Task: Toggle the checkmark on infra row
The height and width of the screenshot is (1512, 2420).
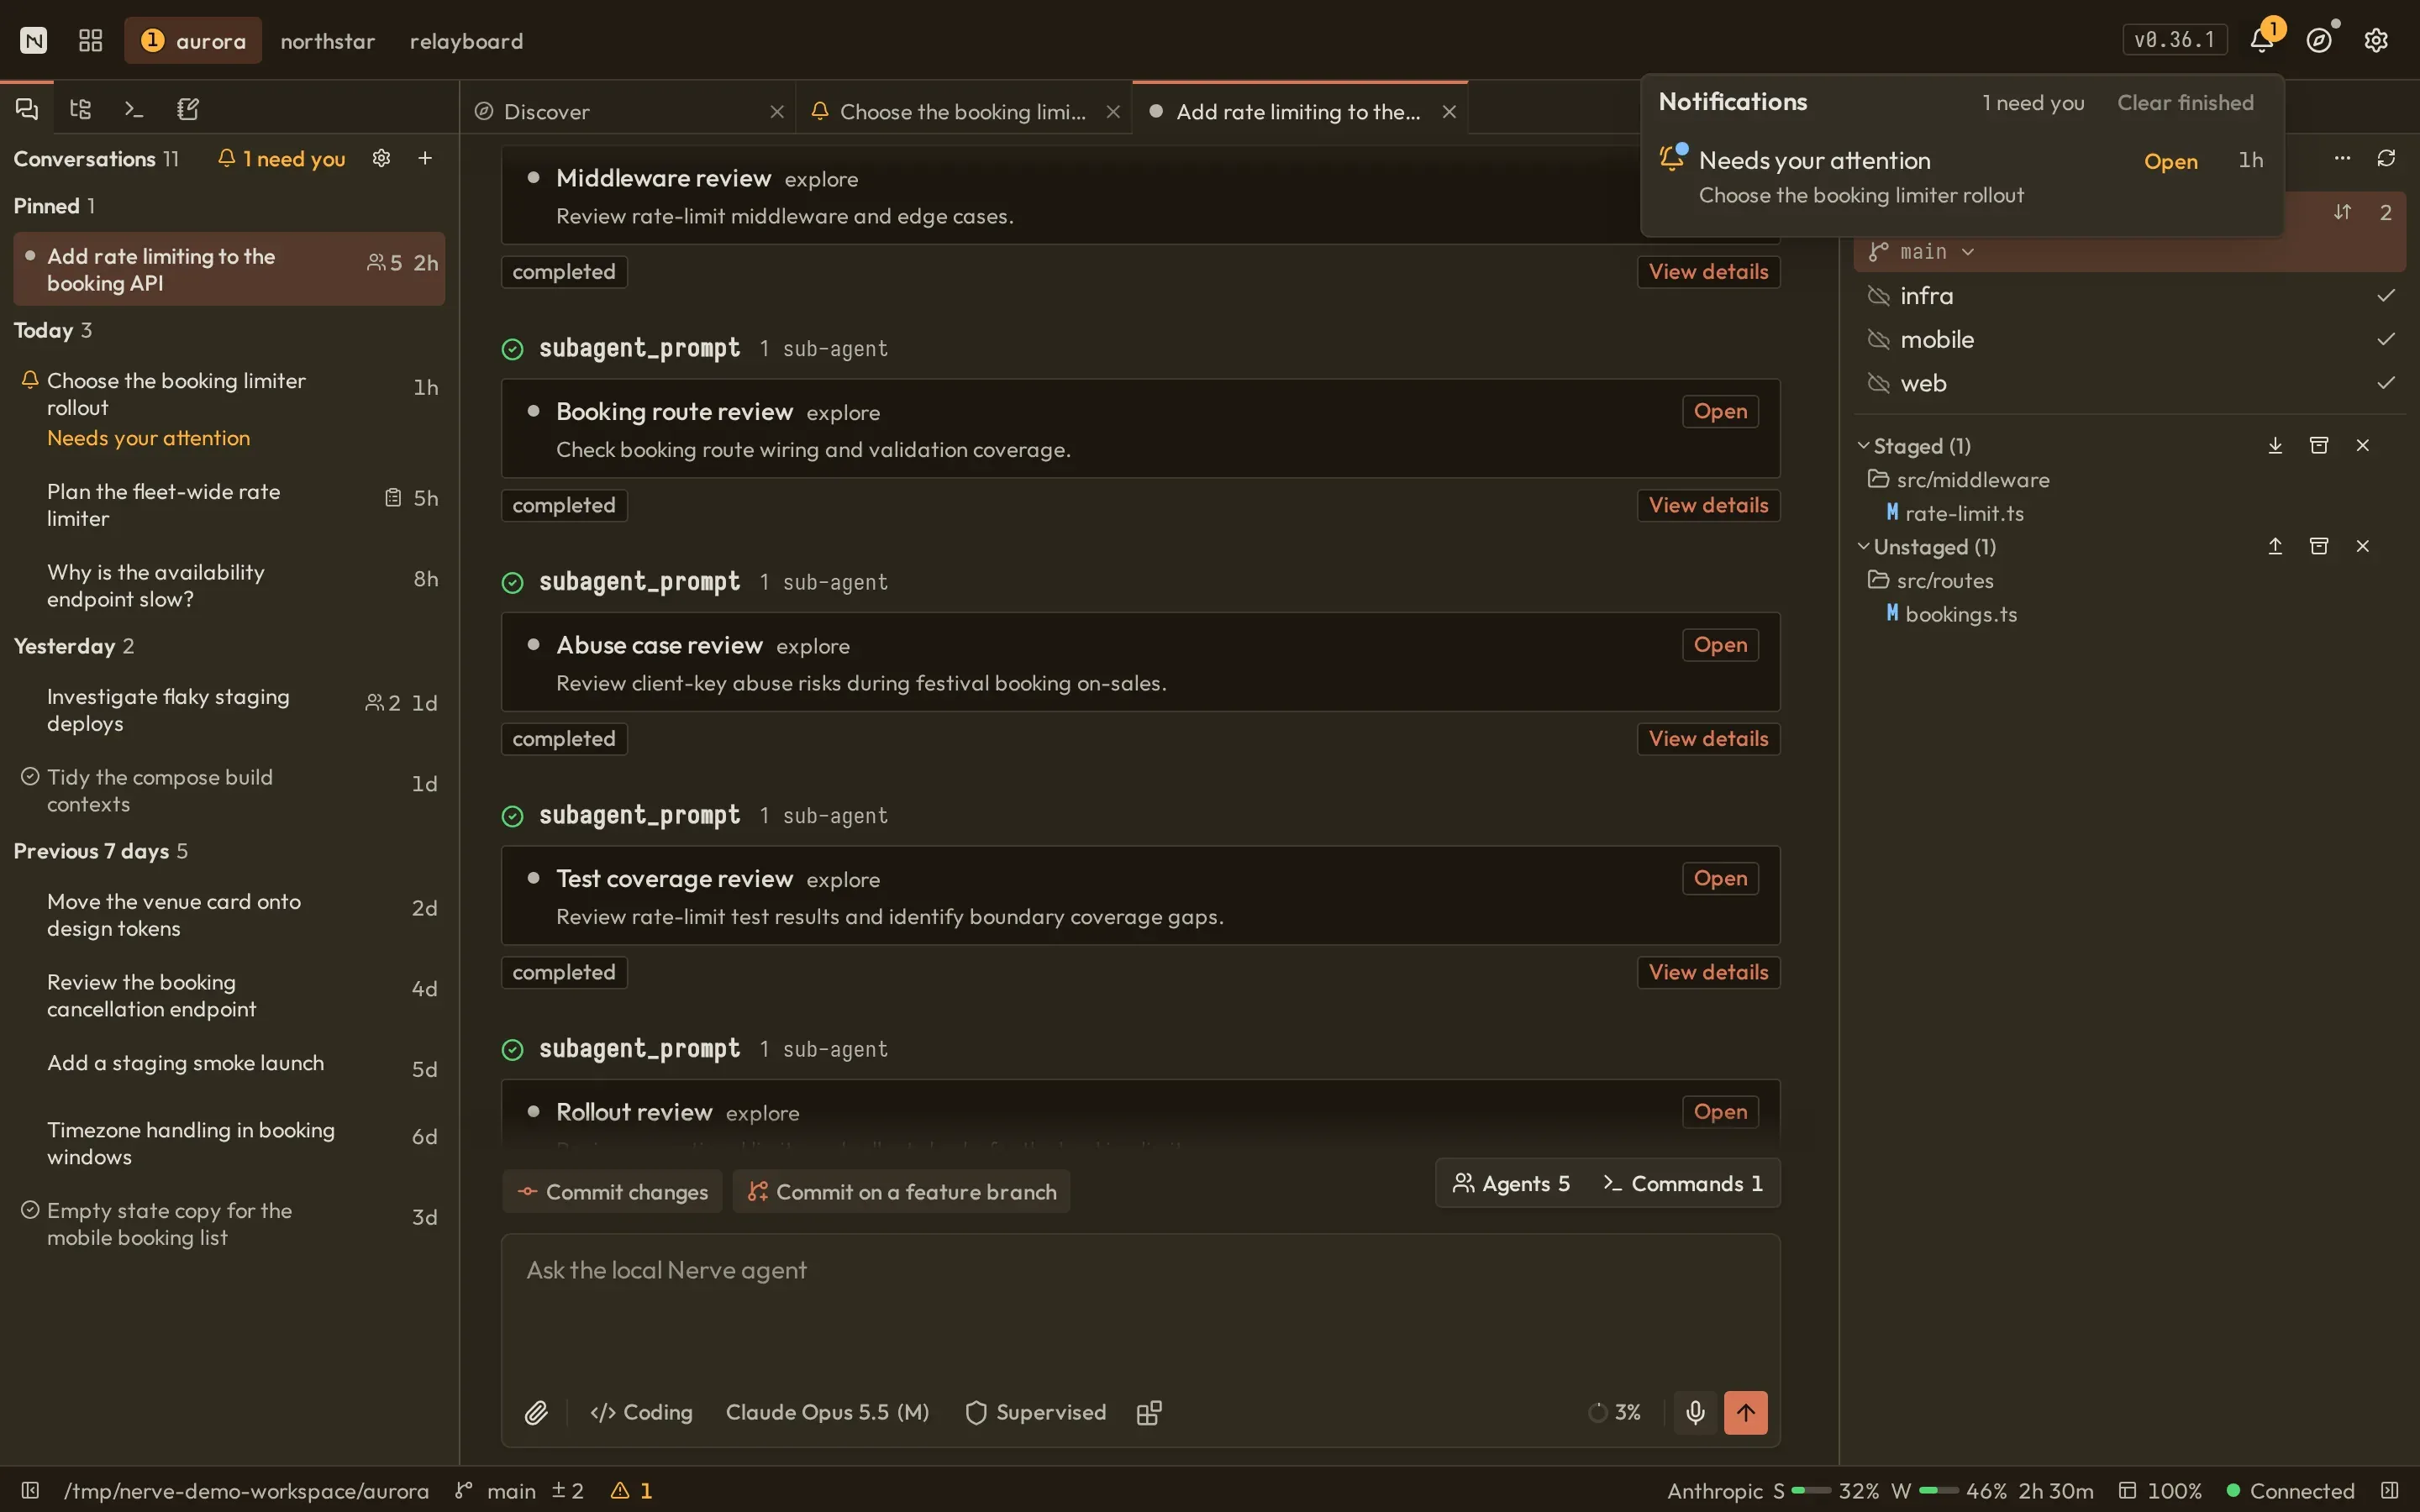Action: 2386,296
